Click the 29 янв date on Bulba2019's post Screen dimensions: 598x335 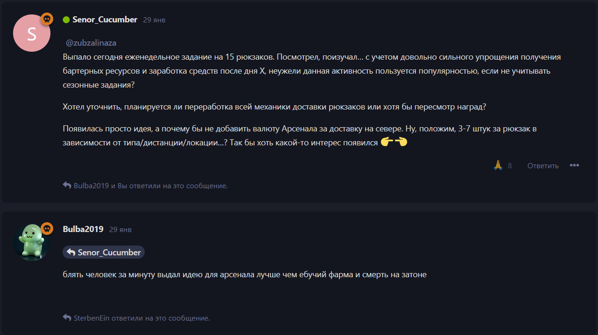(x=120, y=230)
